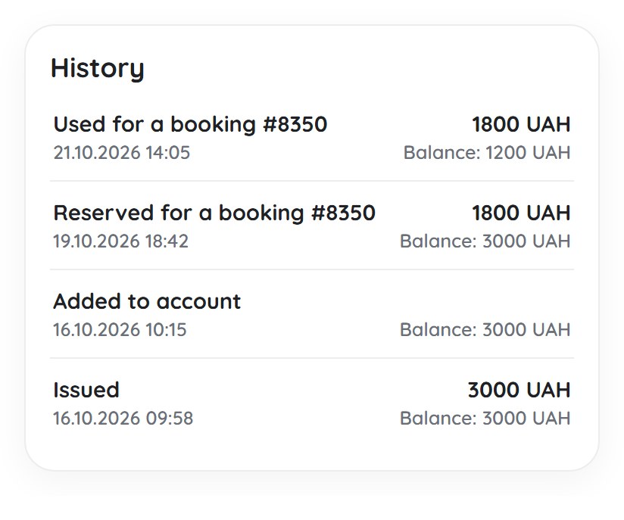The width and height of the screenshot is (624, 520).
Task: Click the History heading
Action: (98, 69)
